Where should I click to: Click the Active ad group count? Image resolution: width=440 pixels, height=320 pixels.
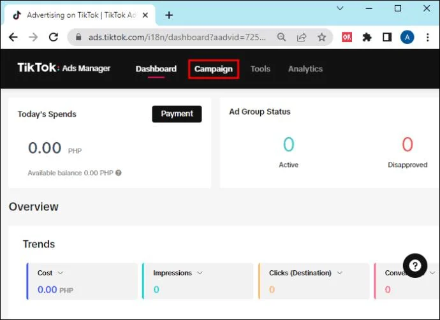tap(288, 144)
